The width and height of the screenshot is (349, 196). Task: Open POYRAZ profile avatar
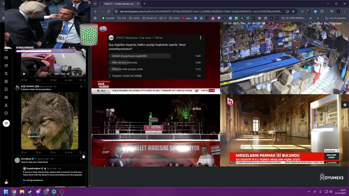[17, 88]
